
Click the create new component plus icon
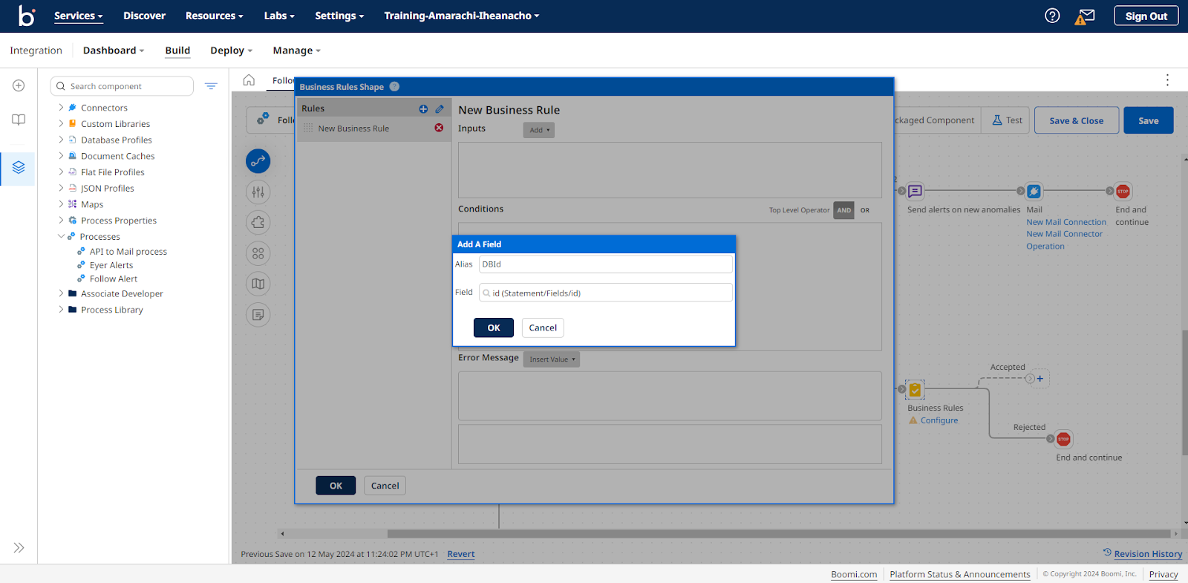(x=19, y=85)
